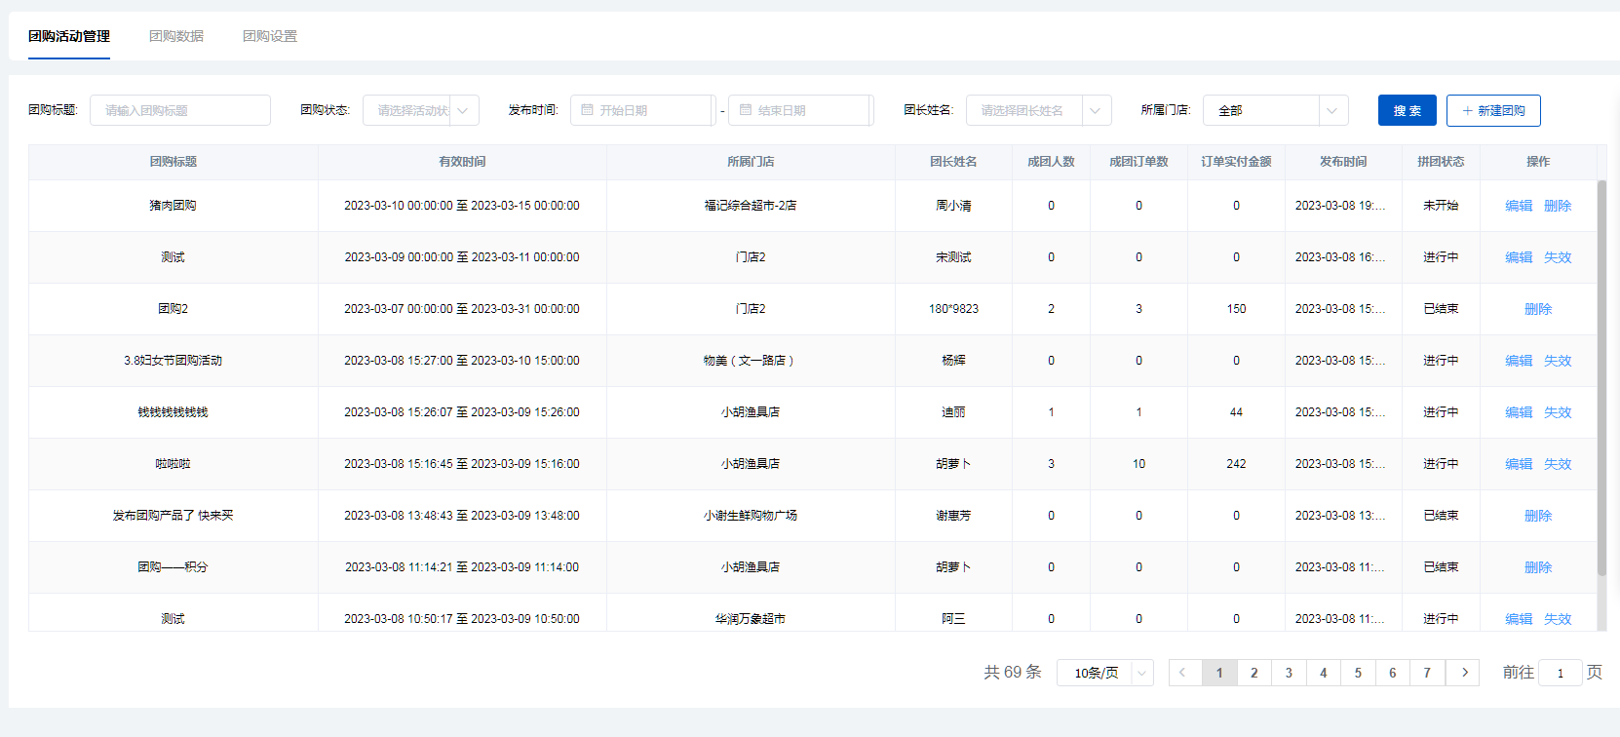The width and height of the screenshot is (1620, 737).
Task: Go to page 5
Action: pos(1358,673)
